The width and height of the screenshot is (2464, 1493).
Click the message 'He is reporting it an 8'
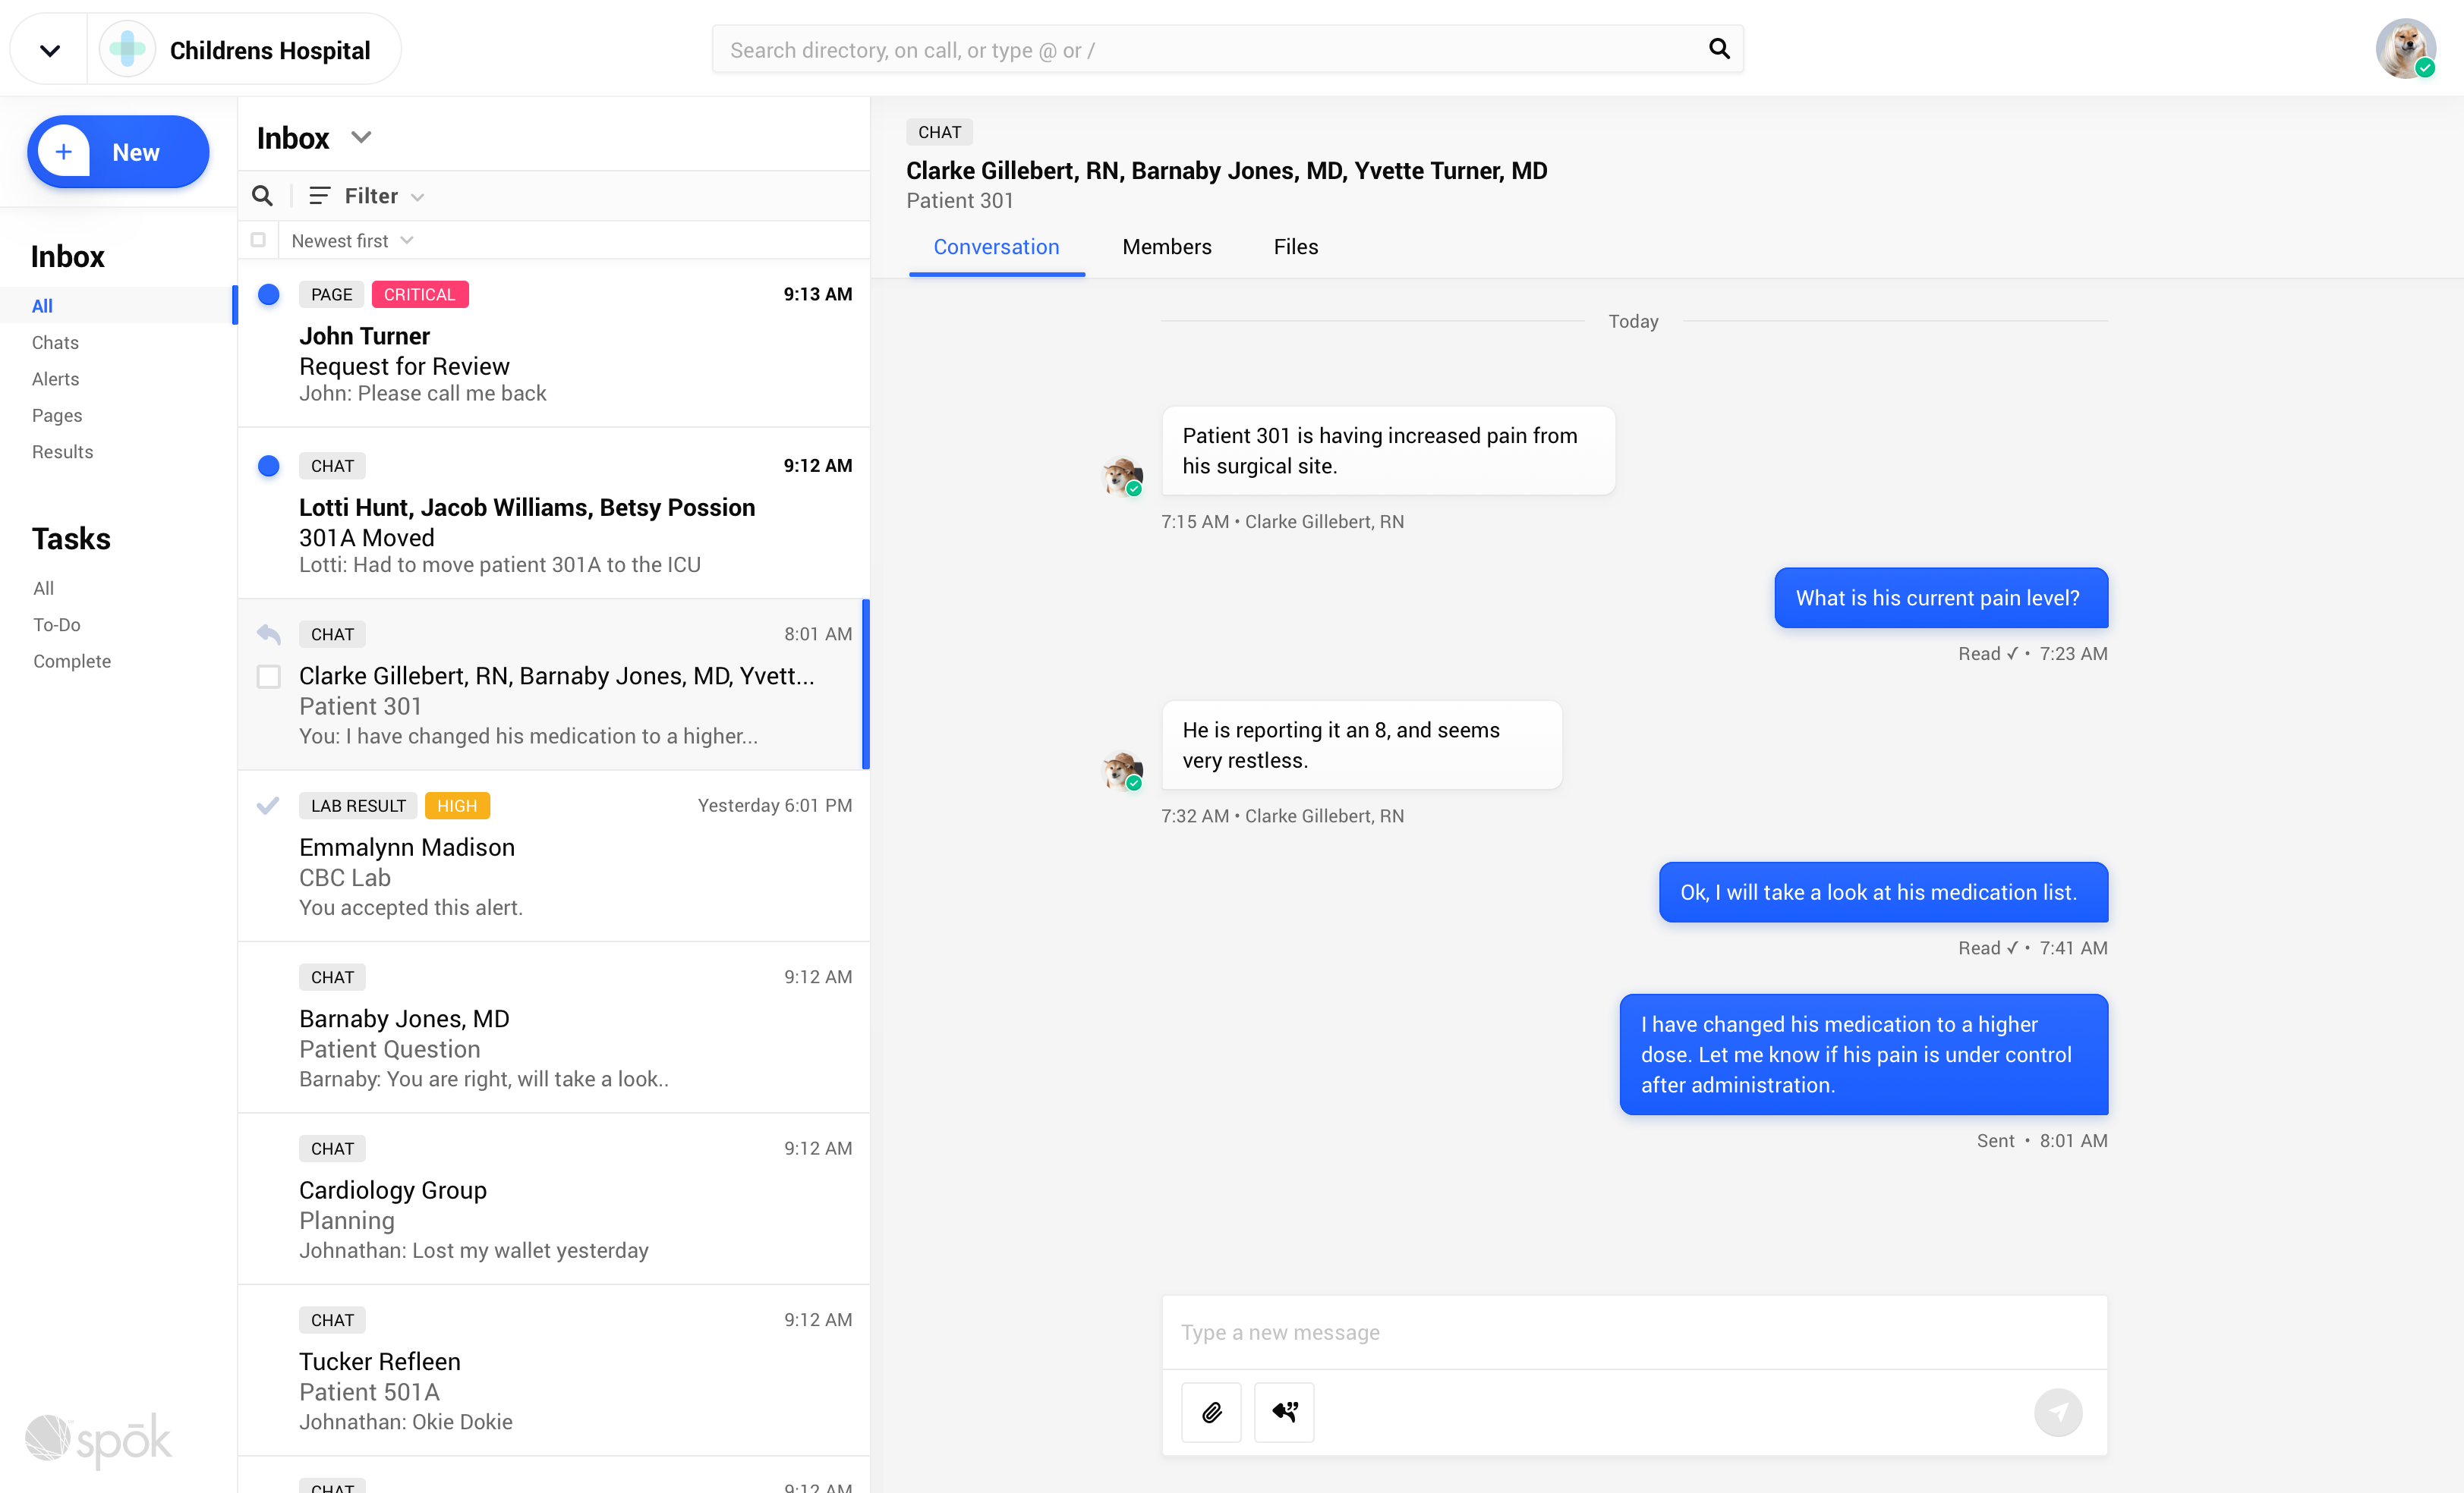(1362, 744)
